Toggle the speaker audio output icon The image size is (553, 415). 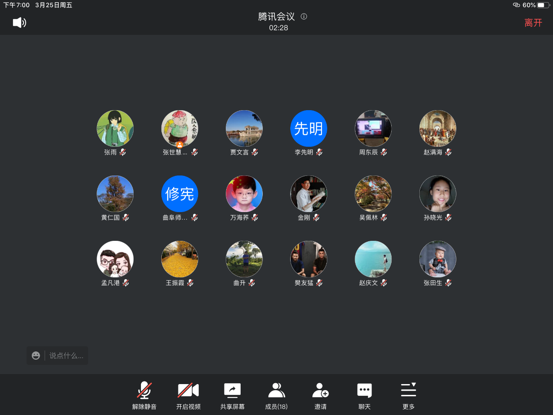click(x=20, y=23)
